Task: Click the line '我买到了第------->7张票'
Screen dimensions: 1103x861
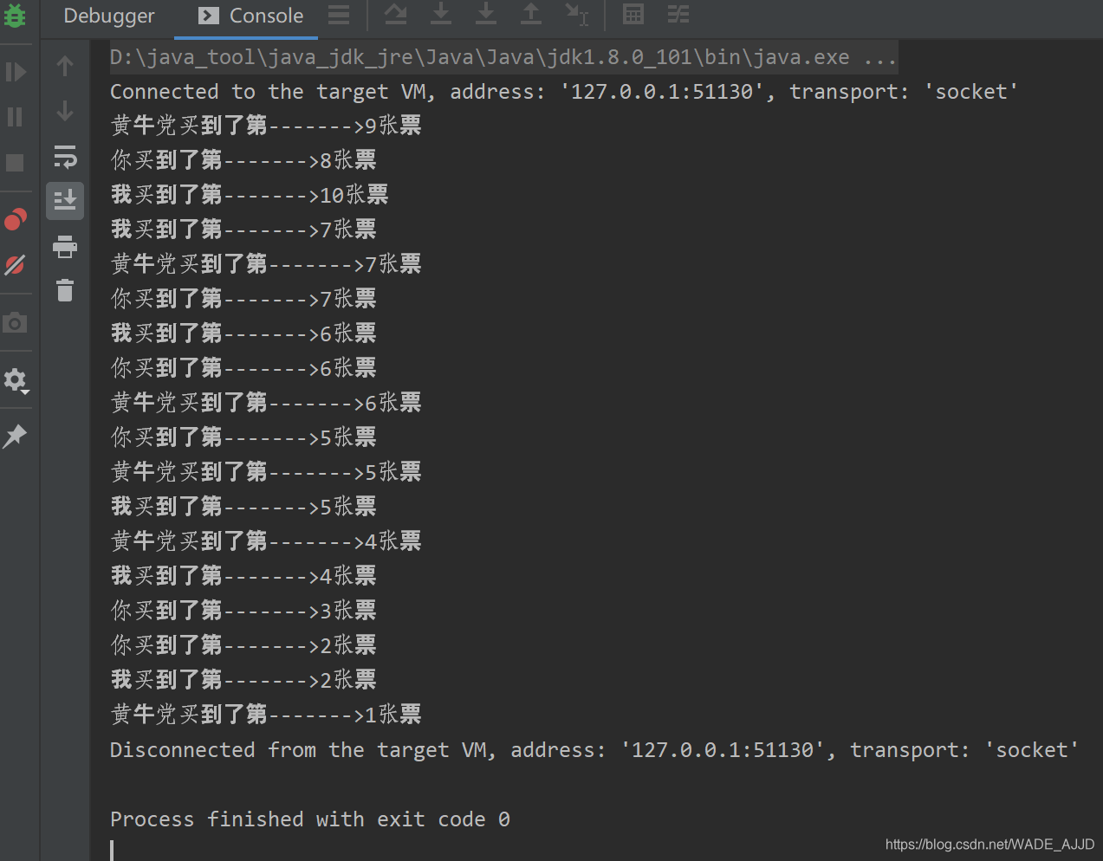Action: pyautogui.click(x=243, y=230)
